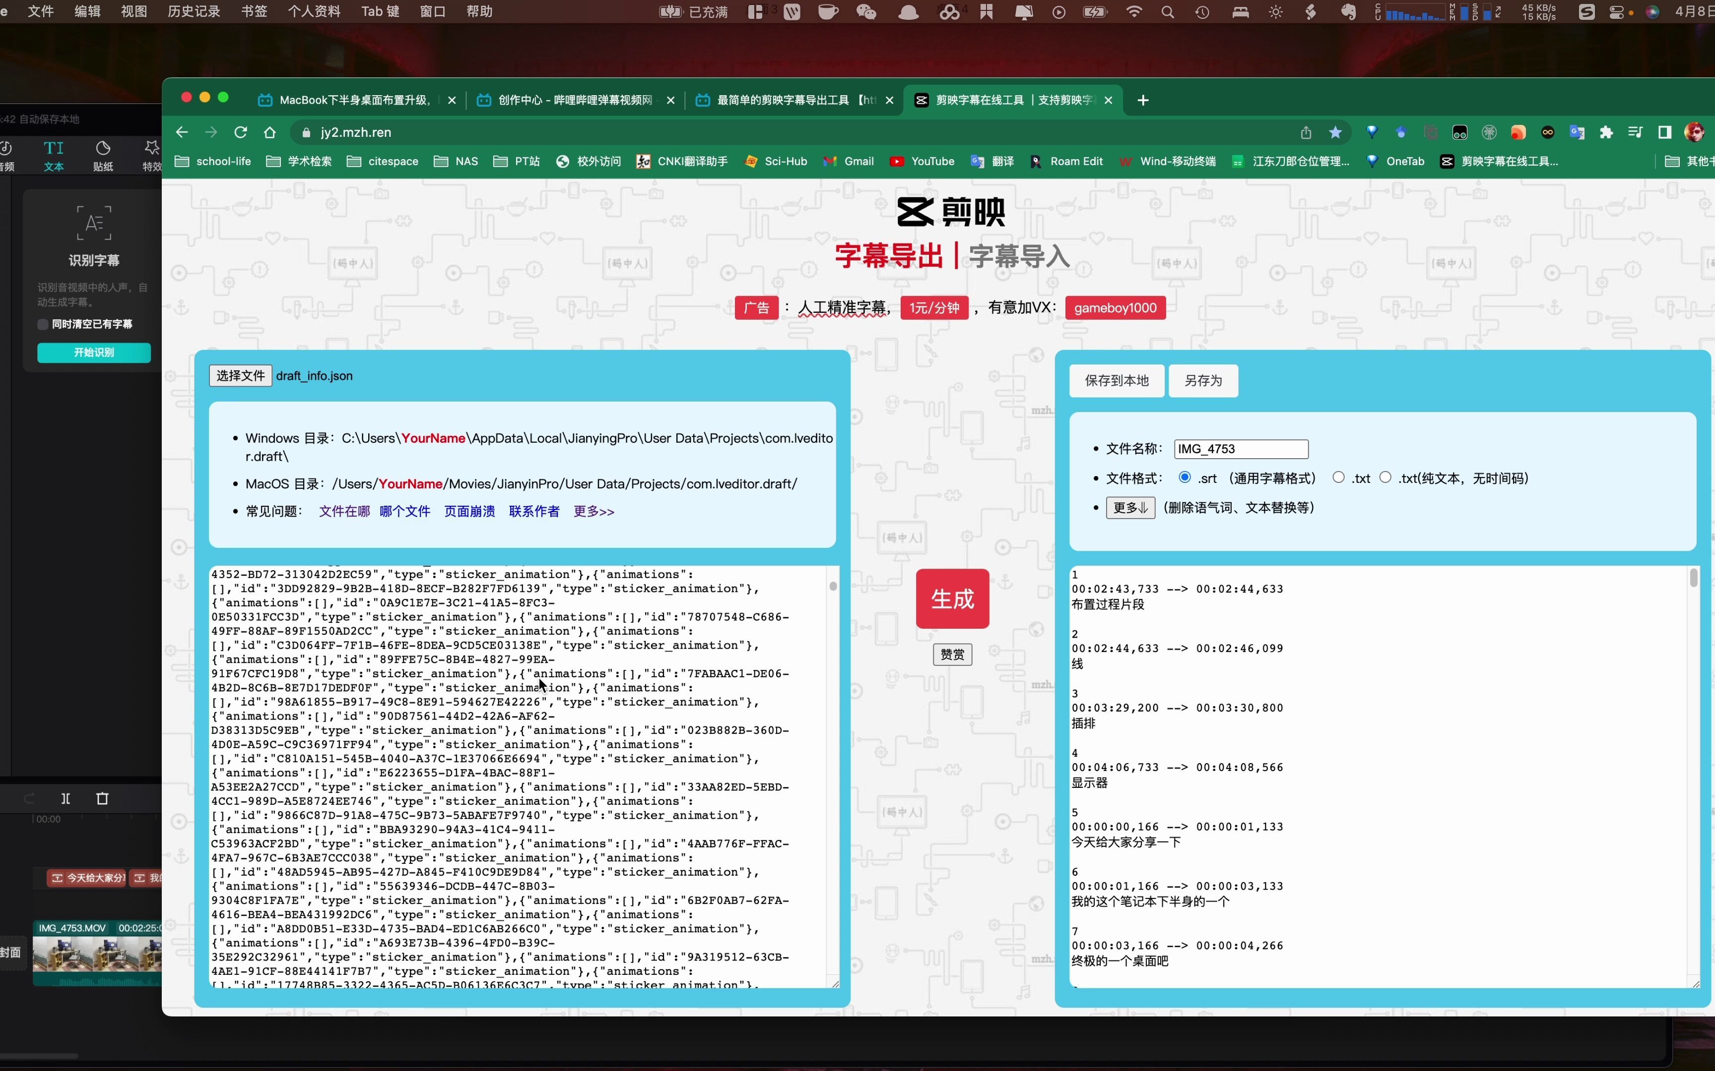Click the split clip icon in Jianying timeline
Viewport: 1715px width, 1071px height.
click(x=65, y=798)
